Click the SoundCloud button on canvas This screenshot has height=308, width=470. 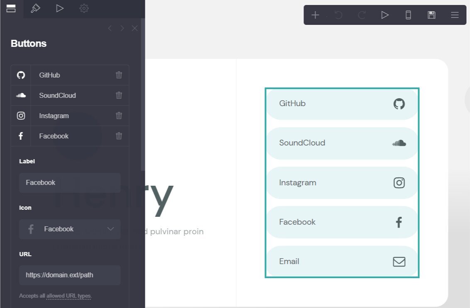click(x=342, y=143)
